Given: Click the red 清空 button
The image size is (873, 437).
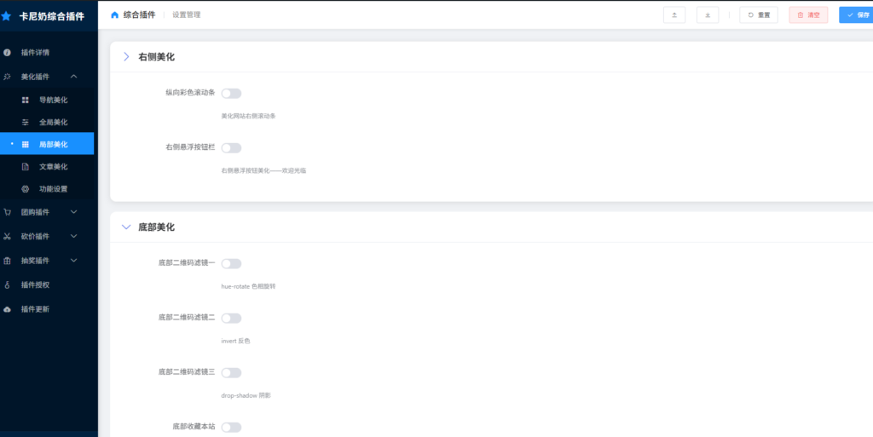Looking at the screenshot, I should coord(808,15).
